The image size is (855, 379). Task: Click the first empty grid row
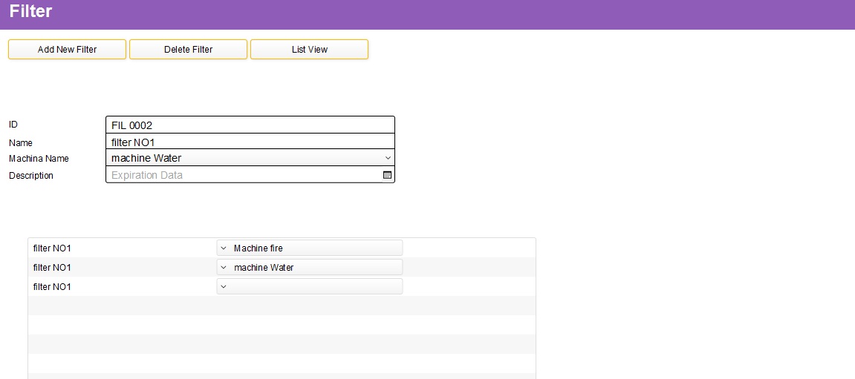[282, 306]
